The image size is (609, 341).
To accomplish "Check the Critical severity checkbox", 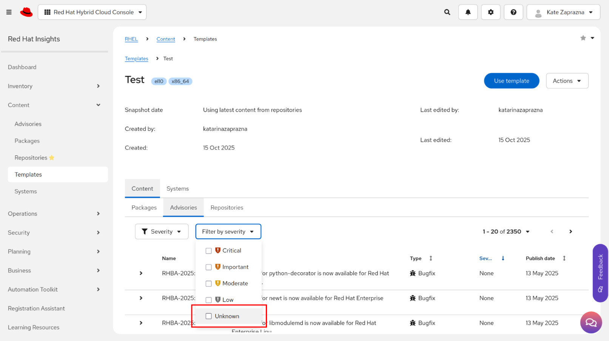I will click(208, 251).
